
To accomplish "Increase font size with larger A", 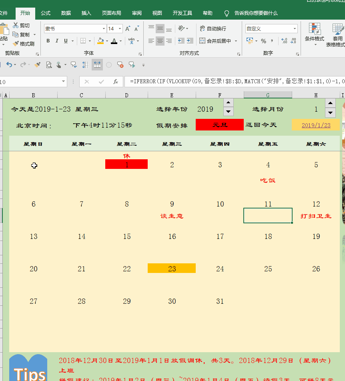I will pos(128,29).
